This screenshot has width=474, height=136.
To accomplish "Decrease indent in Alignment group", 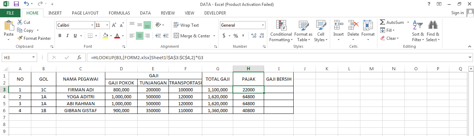I will coord(158,36).
